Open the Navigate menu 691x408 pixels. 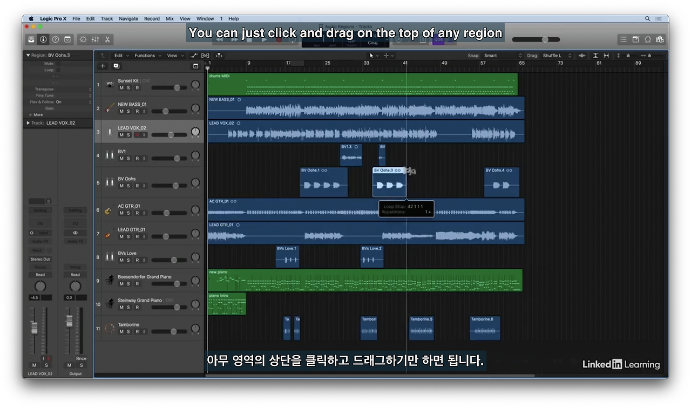(x=128, y=18)
